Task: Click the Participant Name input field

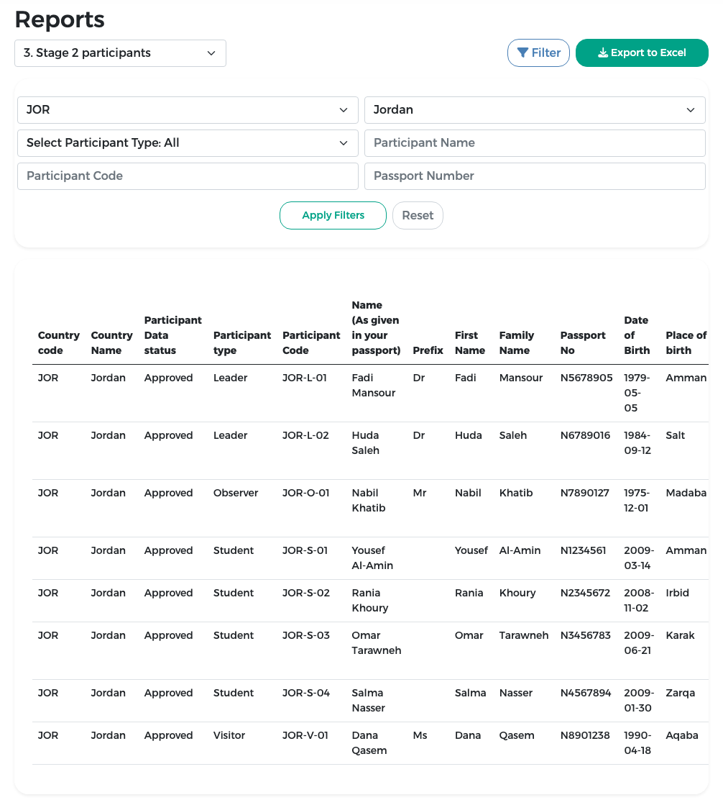Action: pyautogui.click(x=535, y=143)
